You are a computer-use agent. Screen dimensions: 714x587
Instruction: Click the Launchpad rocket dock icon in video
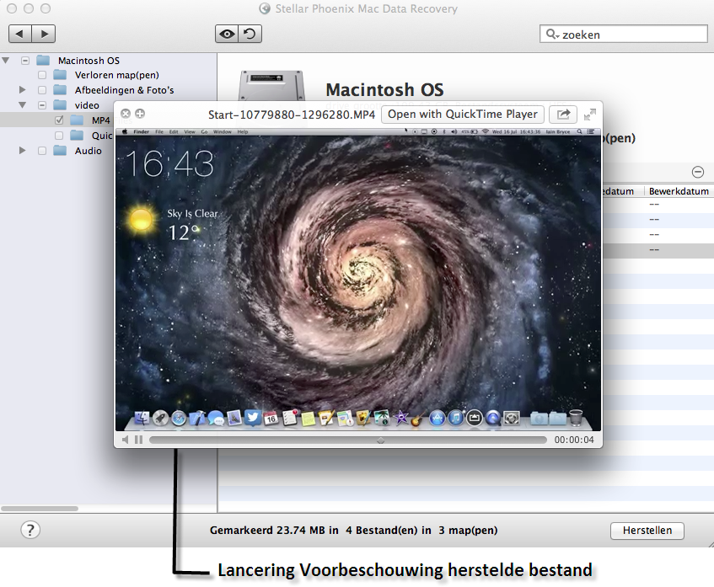click(x=160, y=418)
